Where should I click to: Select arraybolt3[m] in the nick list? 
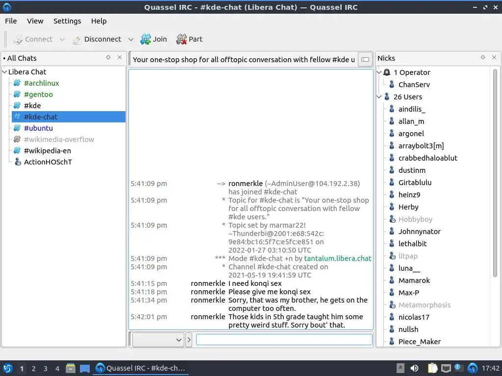click(421, 146)
